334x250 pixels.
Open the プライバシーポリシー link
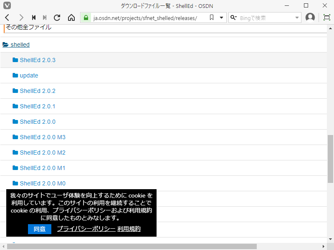86,229
